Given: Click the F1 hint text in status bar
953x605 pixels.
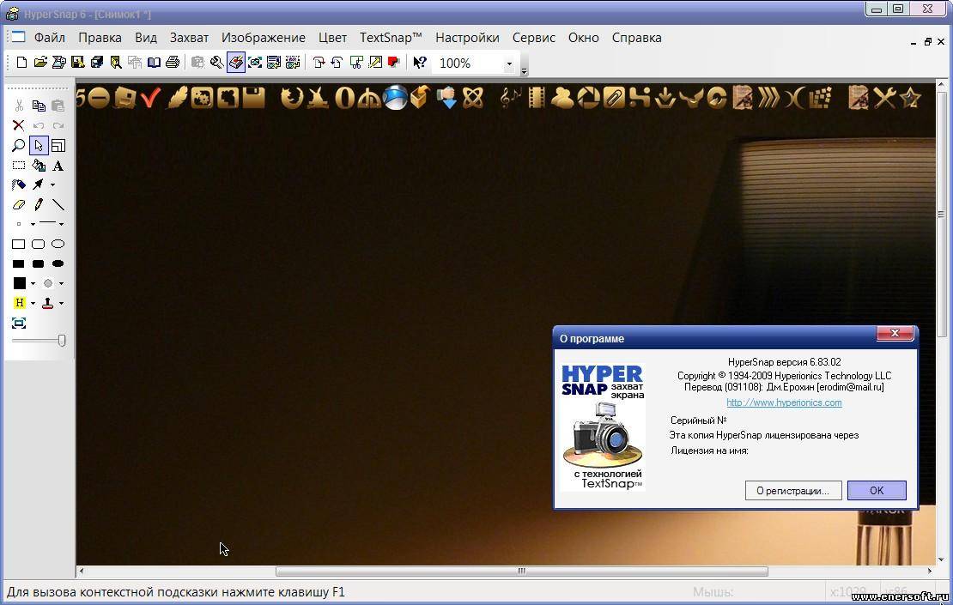Looking at the screenshot, I should click(176, 591).
